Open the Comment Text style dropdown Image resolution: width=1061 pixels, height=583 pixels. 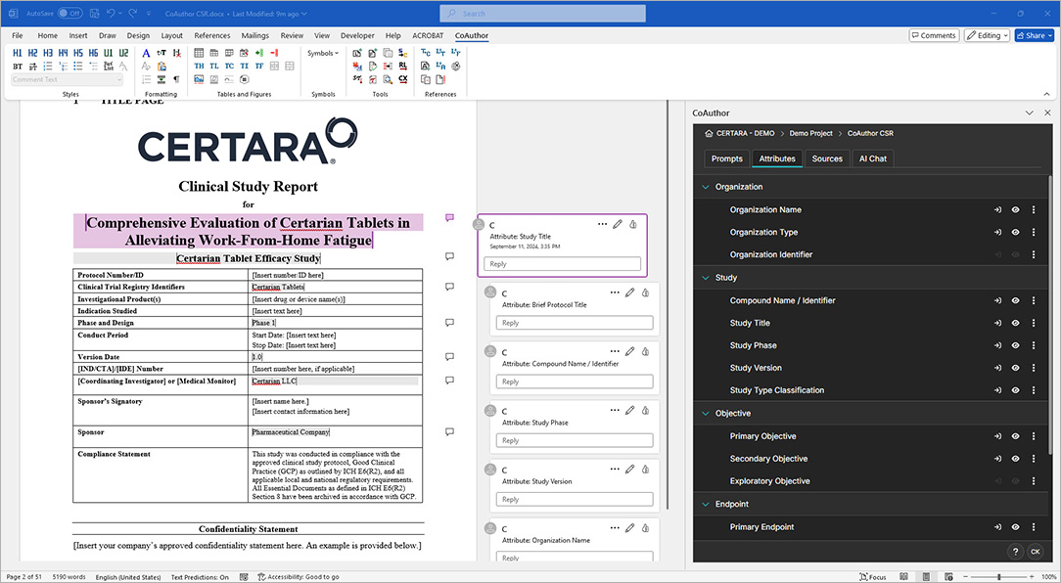pos(68,80)
